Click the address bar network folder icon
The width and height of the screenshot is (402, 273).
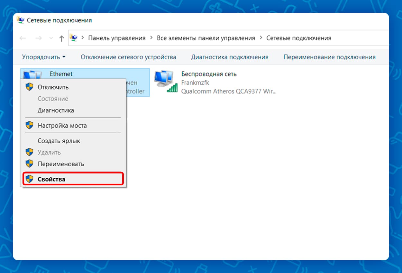click(74, 38)
